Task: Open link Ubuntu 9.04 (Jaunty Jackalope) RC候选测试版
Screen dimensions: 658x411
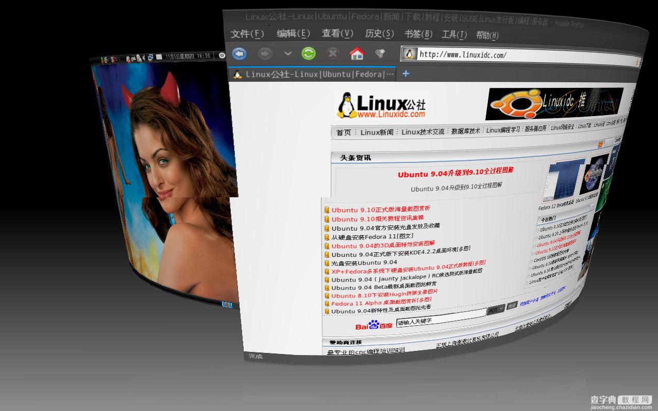Action: 407,276
